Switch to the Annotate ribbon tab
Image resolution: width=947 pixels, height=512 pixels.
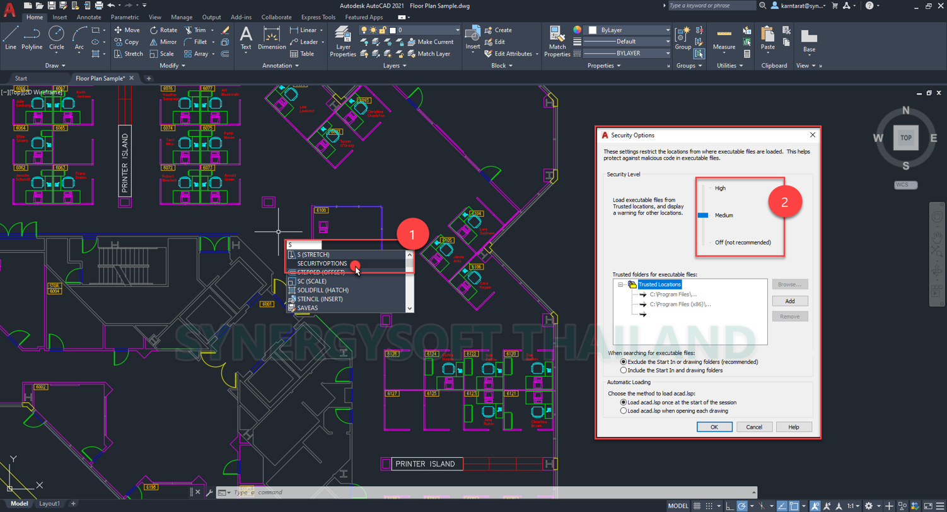tap(89, 17)
